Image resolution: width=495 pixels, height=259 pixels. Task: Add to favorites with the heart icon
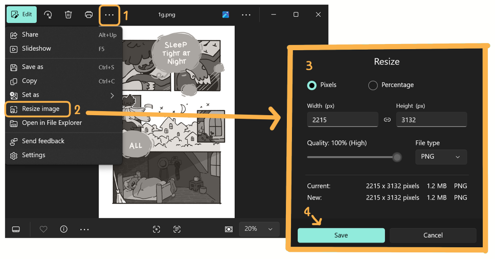[x=43, y=229]
